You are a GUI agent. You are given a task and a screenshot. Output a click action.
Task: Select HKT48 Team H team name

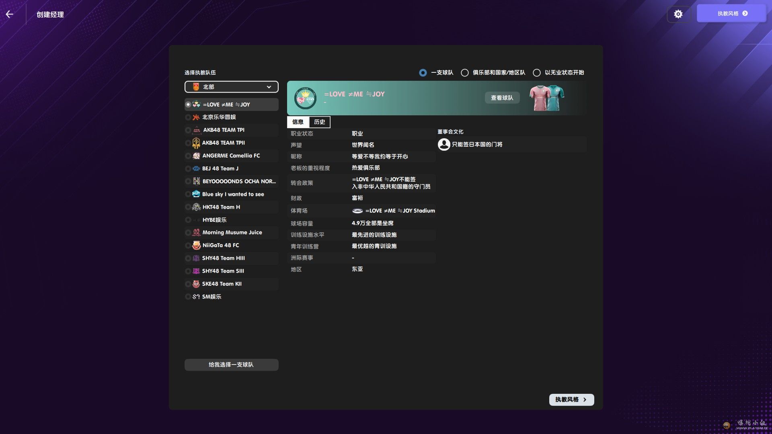tap(222, 207)
